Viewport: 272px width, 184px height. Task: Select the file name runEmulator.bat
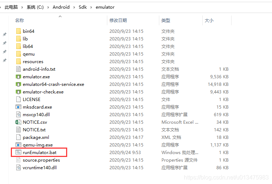(x=39, y=153)
